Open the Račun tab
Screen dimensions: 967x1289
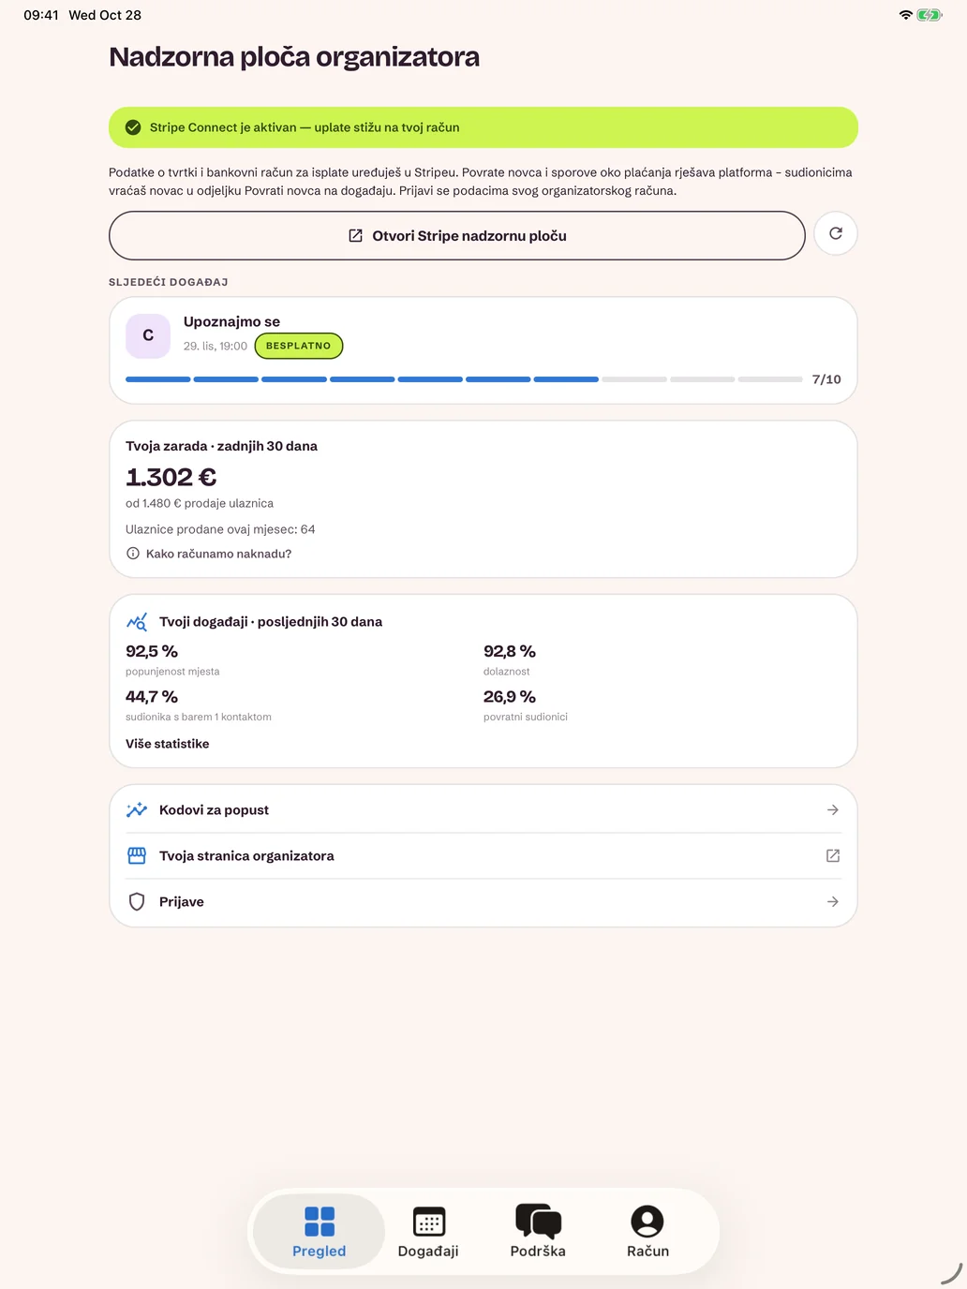click(647, 1232)
